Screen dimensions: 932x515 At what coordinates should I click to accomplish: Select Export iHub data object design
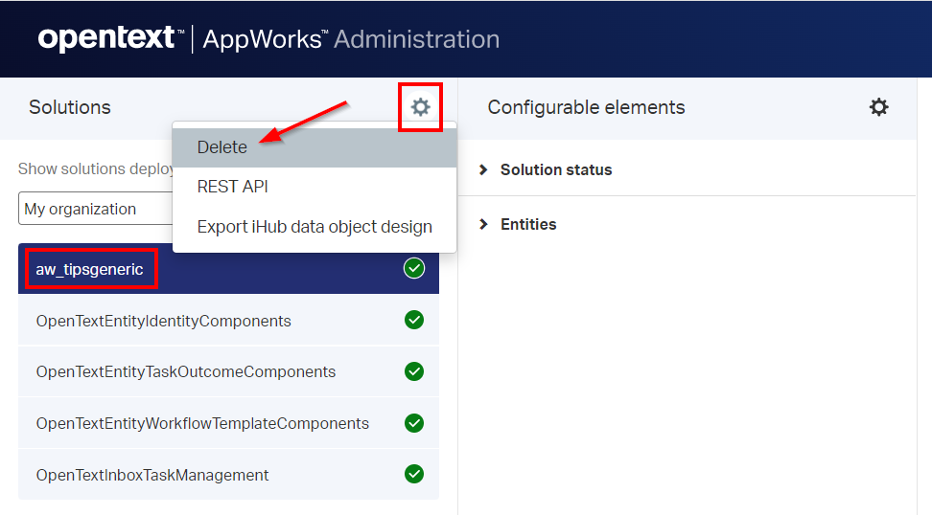[315, 227]
